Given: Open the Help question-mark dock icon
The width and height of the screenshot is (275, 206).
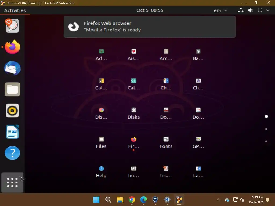Looking at the screenshot, I should click(x=12, y=153).
